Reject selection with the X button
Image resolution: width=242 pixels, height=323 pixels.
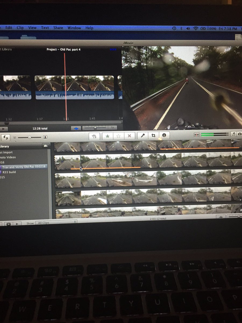tap(129, 136)
